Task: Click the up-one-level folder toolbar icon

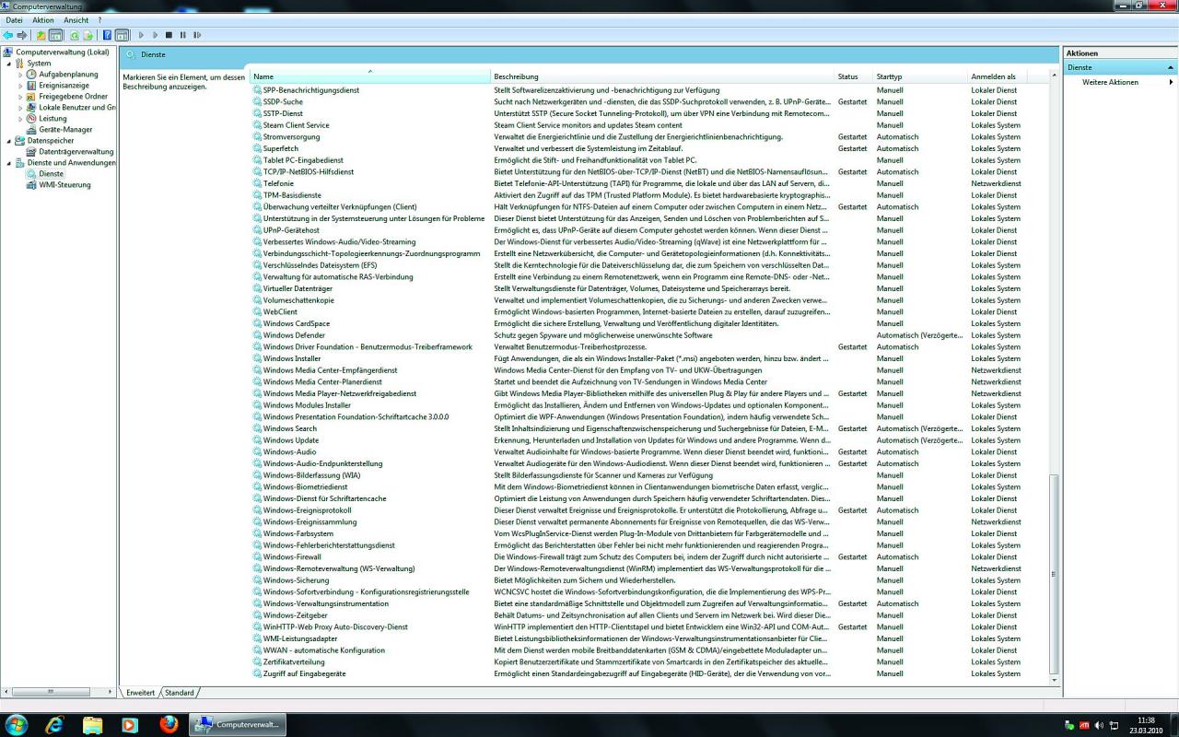Action: coord(41,35)
